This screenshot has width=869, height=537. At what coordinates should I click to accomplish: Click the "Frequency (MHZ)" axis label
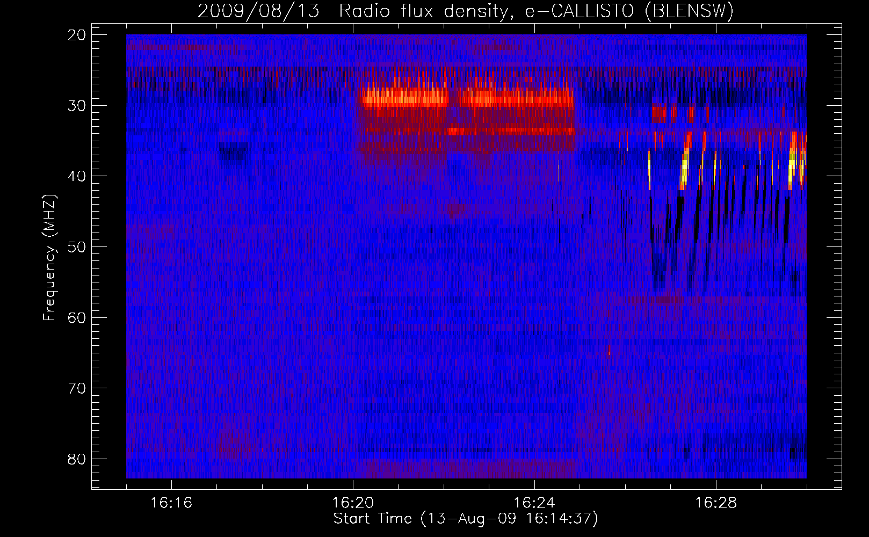pyautogui.click(x=49, y=258)
